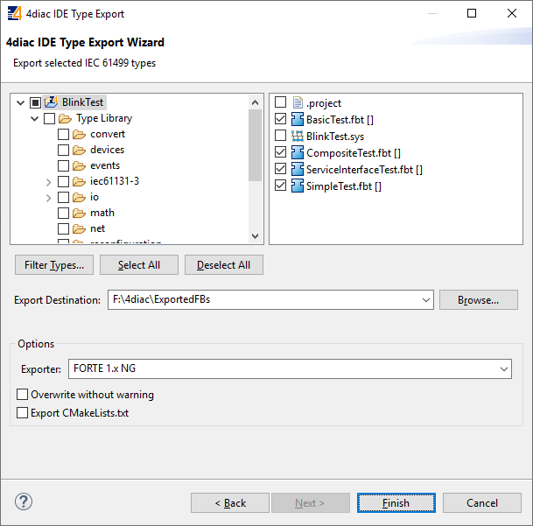This screenshot has width=533, height=526.
Task: Click the BasicTest.fbt function block icon
Action: [x=297, y=119]
